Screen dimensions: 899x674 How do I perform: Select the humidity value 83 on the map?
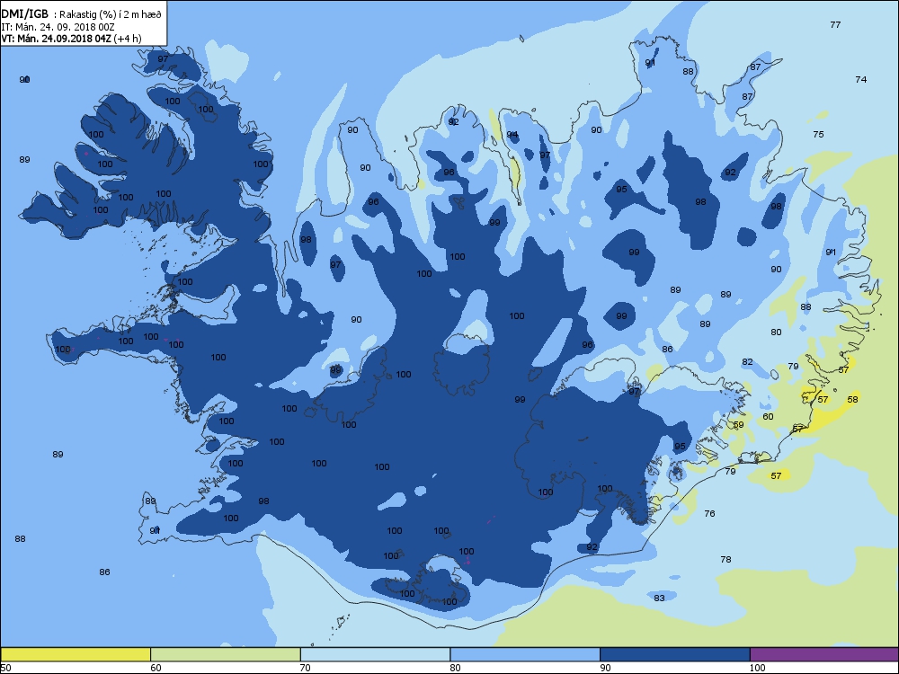click(x=659, y=598)
